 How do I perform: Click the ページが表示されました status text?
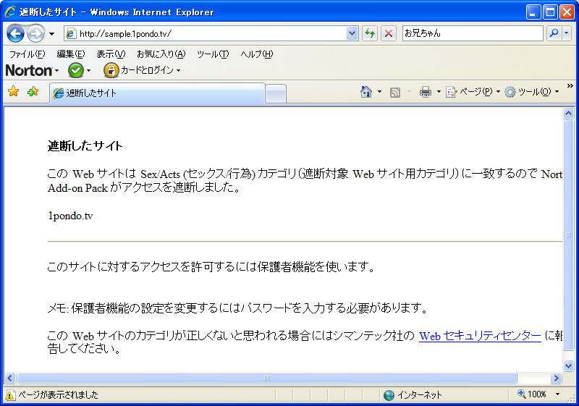coord(59,395)
